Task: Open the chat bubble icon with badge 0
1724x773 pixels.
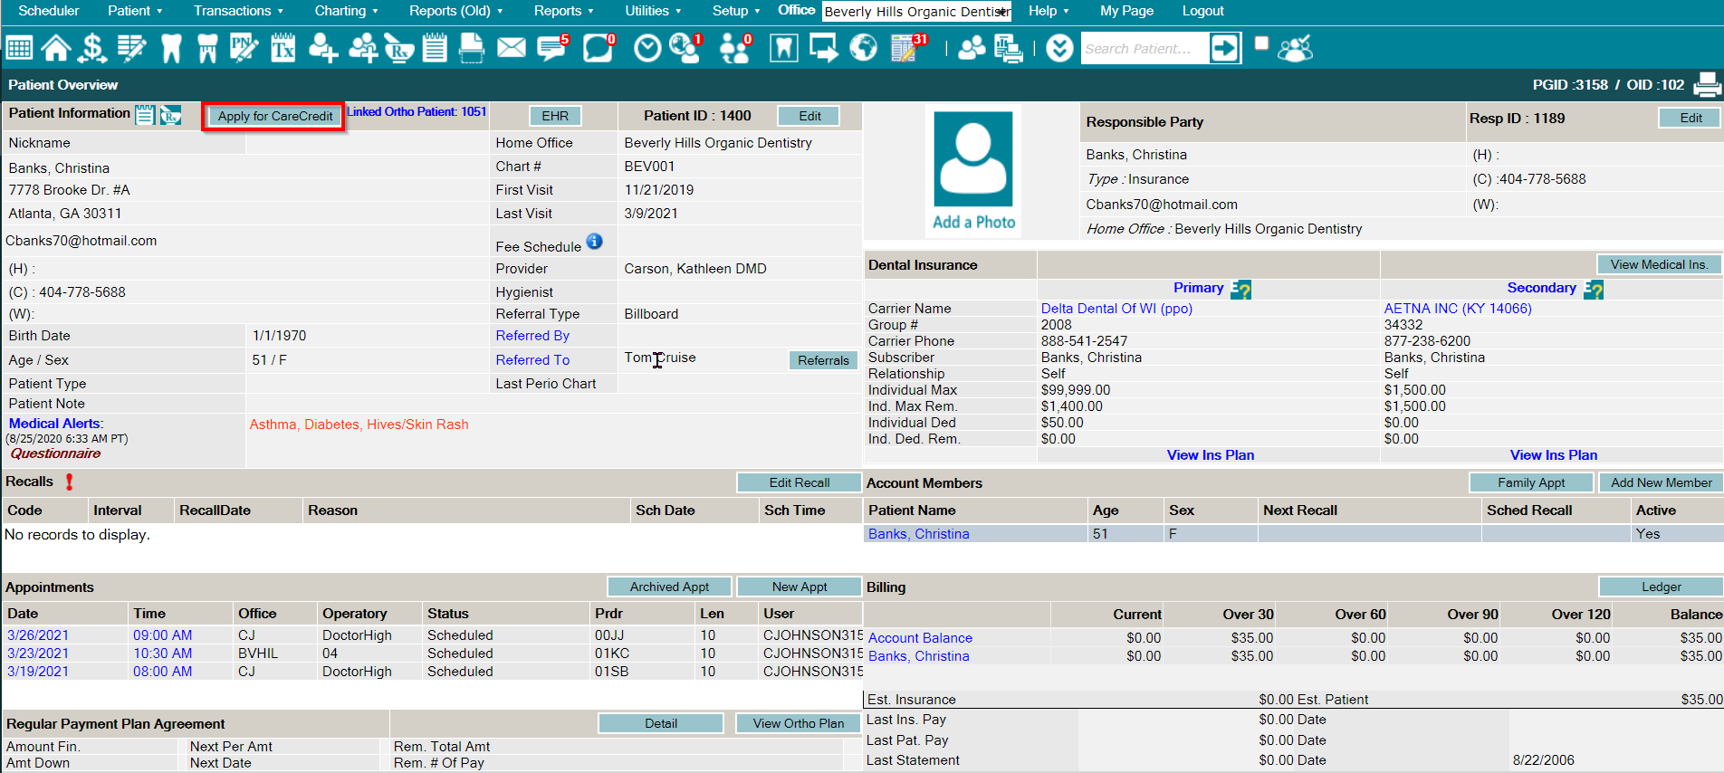Action: (599, 48)
